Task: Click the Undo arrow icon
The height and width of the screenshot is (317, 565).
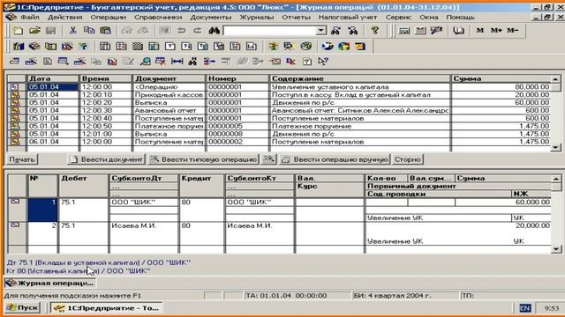Action: click(x=181, y=31)
